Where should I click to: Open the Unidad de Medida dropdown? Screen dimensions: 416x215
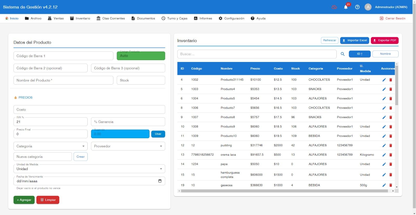click(89, 169)
